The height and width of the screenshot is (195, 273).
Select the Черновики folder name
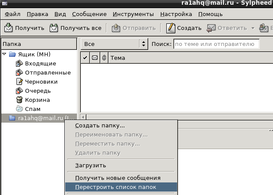(41, 82)
